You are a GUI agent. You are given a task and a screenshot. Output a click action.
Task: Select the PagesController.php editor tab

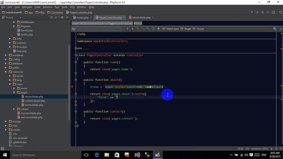tap(110, 18)
